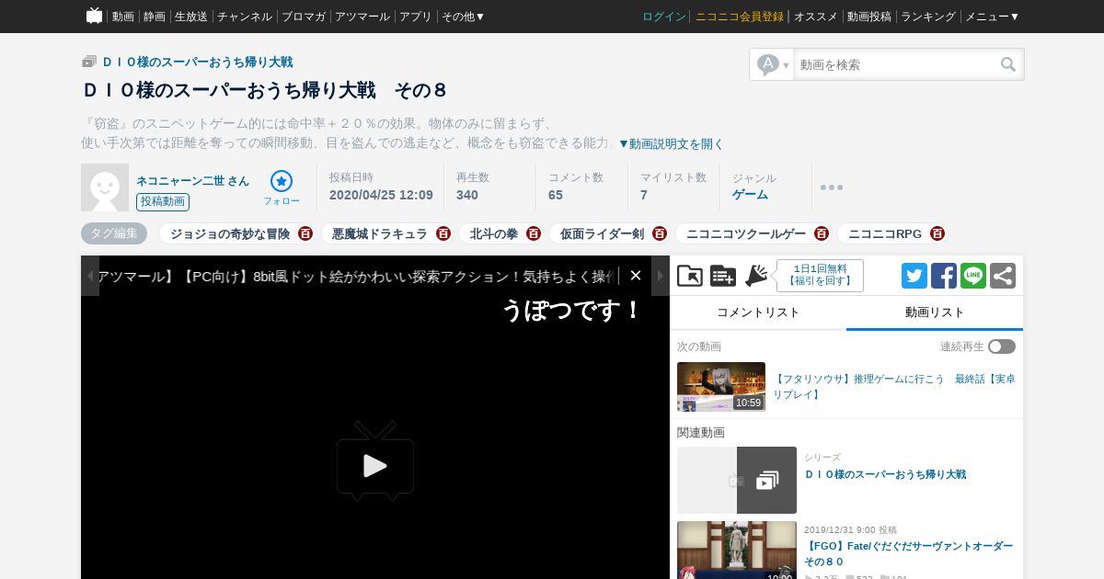The height and width of the screenshot is (579, 1104).
Task: Select the 北斗の拳 tag
Action: coord(494,233)
